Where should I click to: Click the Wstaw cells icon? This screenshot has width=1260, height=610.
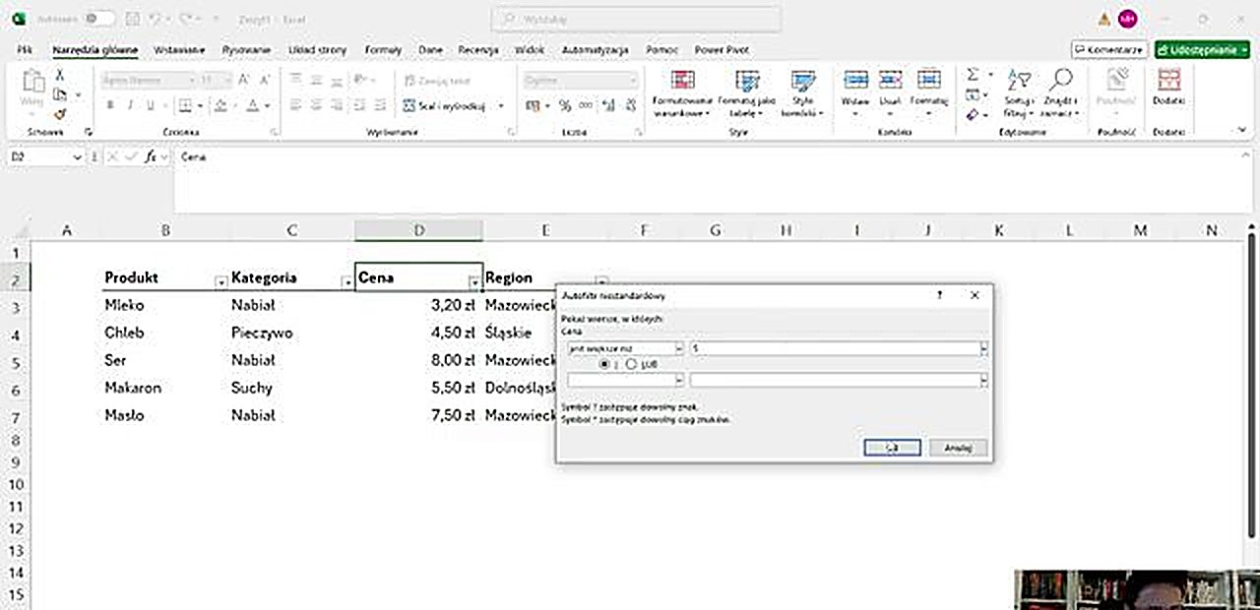(855, 82)
